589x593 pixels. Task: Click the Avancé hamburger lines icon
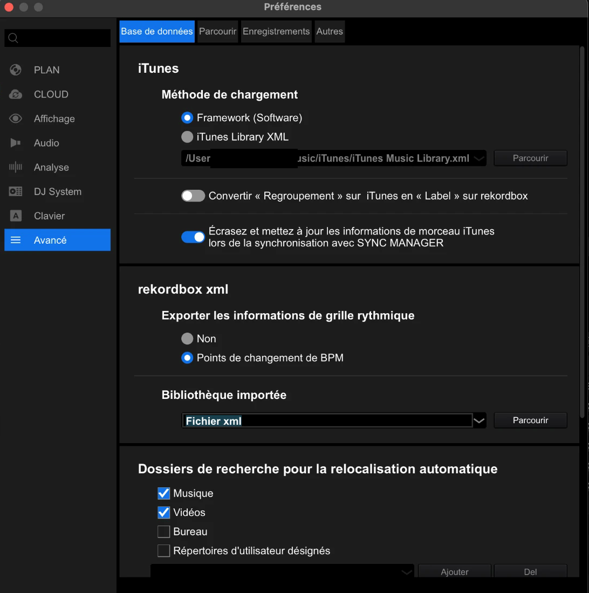(16, 240)
